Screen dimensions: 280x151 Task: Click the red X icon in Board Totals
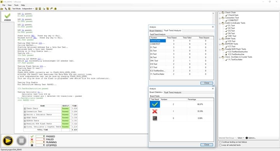coord(155,112)
